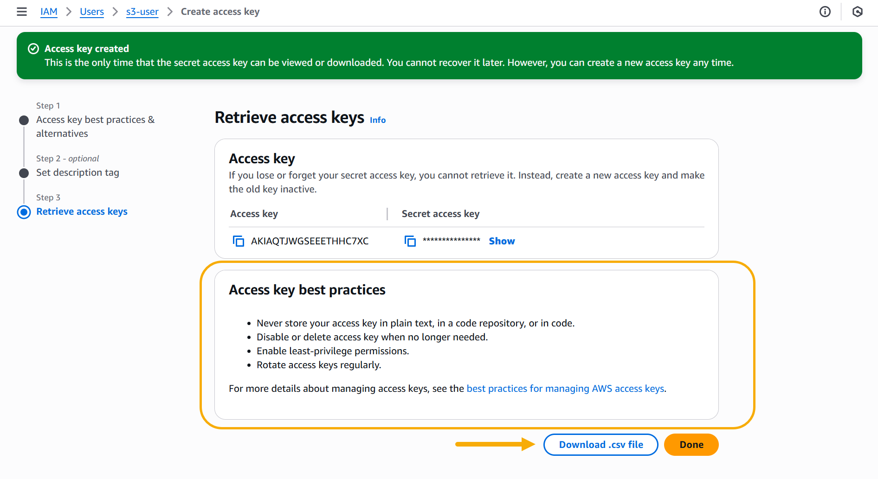Image resolution: width=878 pixels, height=479 pixels.
Task: Go to IAM breadcrumb
Action: pyautogui.click(x=49, y=12)
